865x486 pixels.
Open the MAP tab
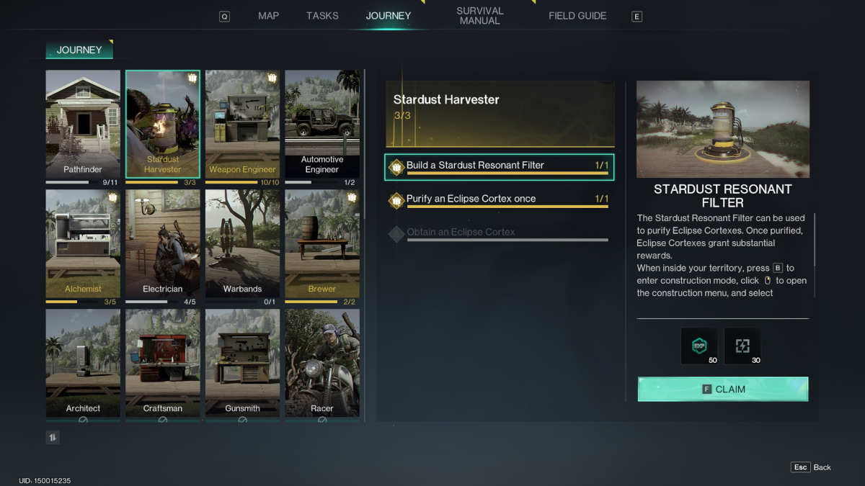point(268,16)
